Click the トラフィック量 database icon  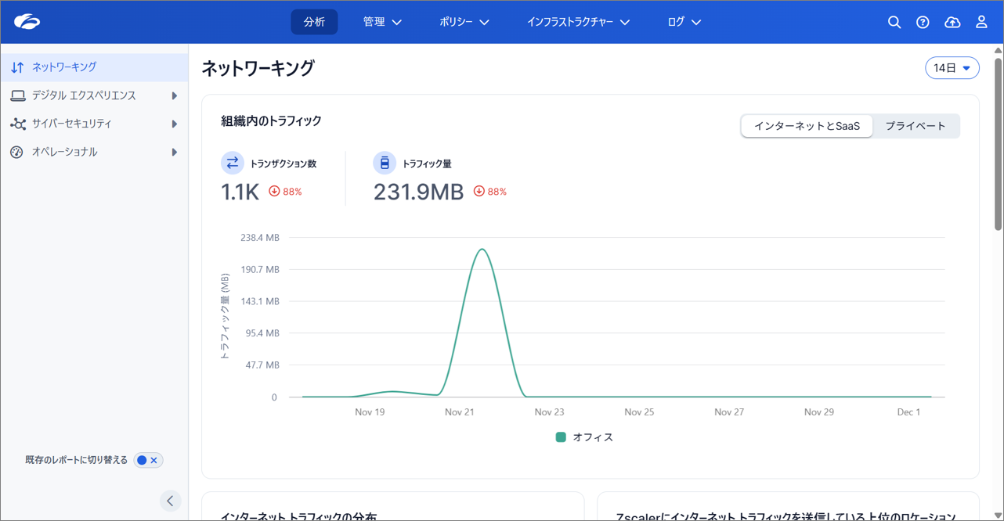(x=384, y=162)
